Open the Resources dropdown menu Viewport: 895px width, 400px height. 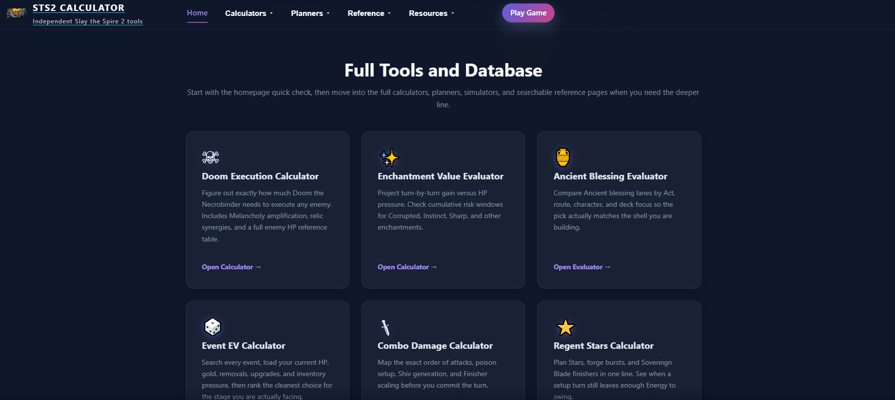431,13
